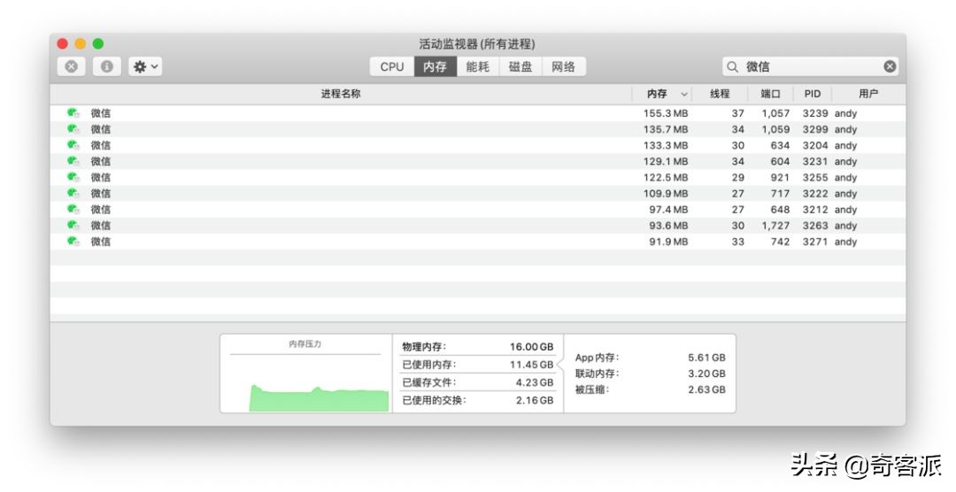Select WeChat icon of process PID 3239

[73, 112]
